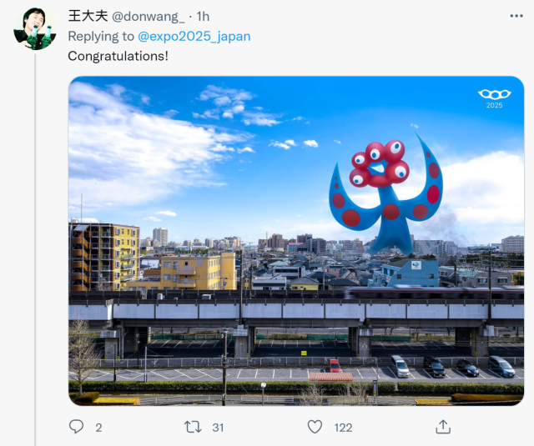Click the display name 王大夫

88,16
